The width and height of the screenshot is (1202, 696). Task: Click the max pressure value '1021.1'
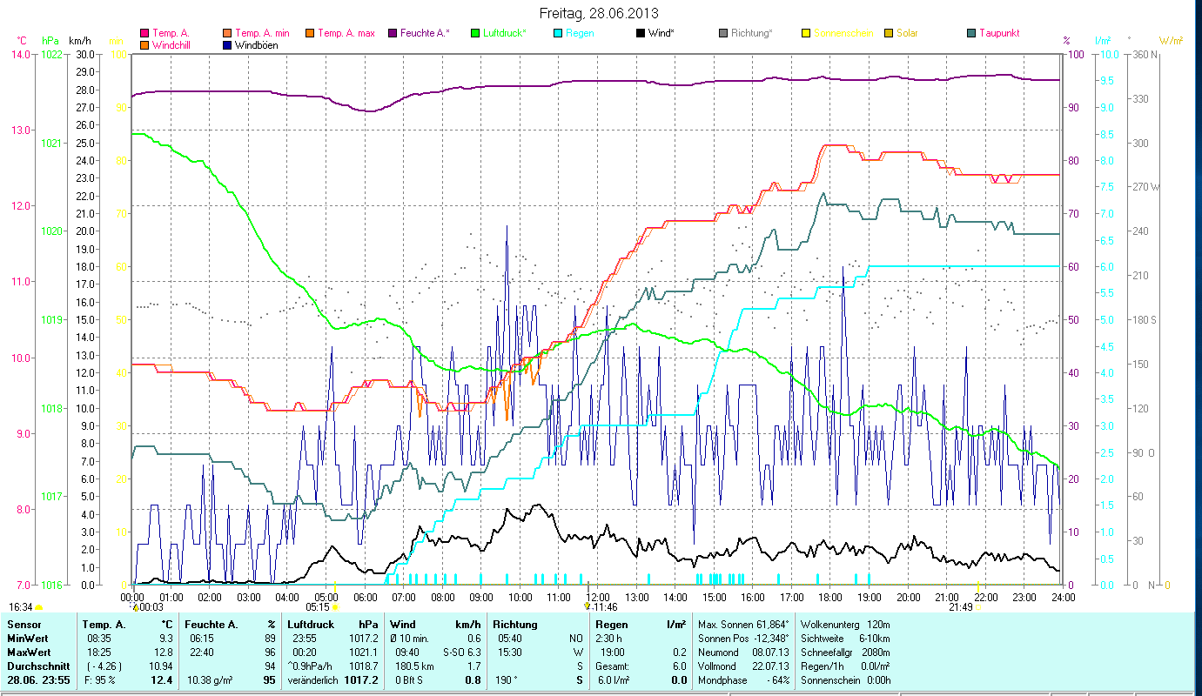[x=363, y=652]
